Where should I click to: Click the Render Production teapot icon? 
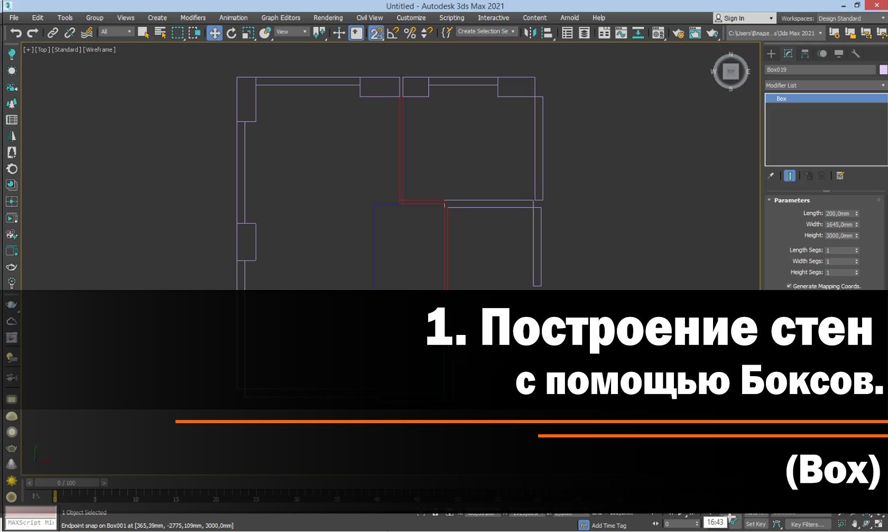tap(712, 33)
